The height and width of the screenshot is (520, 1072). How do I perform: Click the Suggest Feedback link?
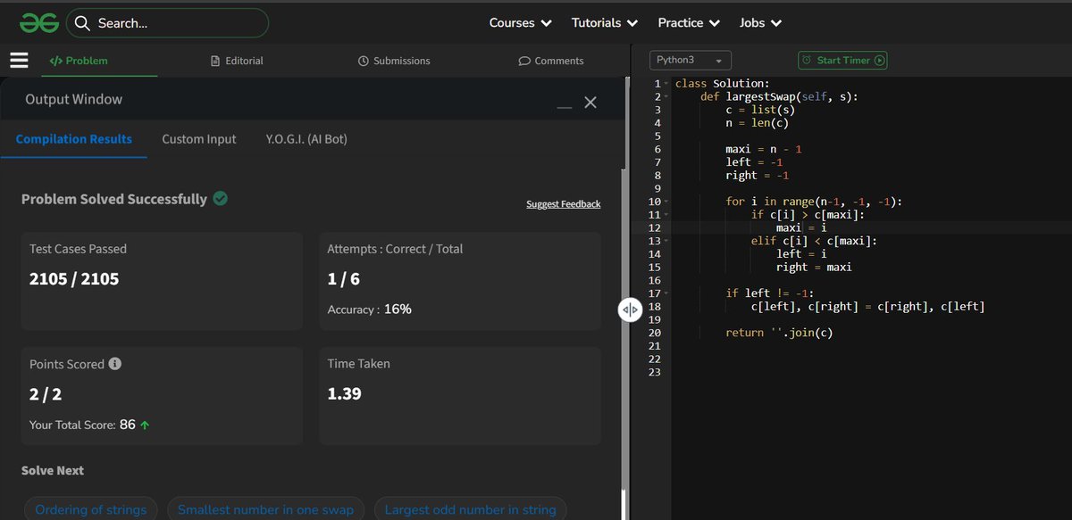pyautogui.click(x=564, y=204)
